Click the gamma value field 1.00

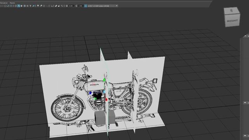[81, 6]
